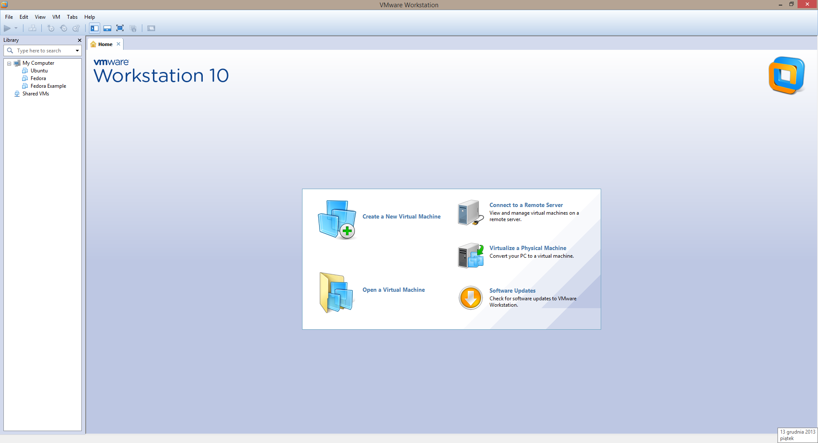Click the Unity mode toolbar icon

(133, 29)
